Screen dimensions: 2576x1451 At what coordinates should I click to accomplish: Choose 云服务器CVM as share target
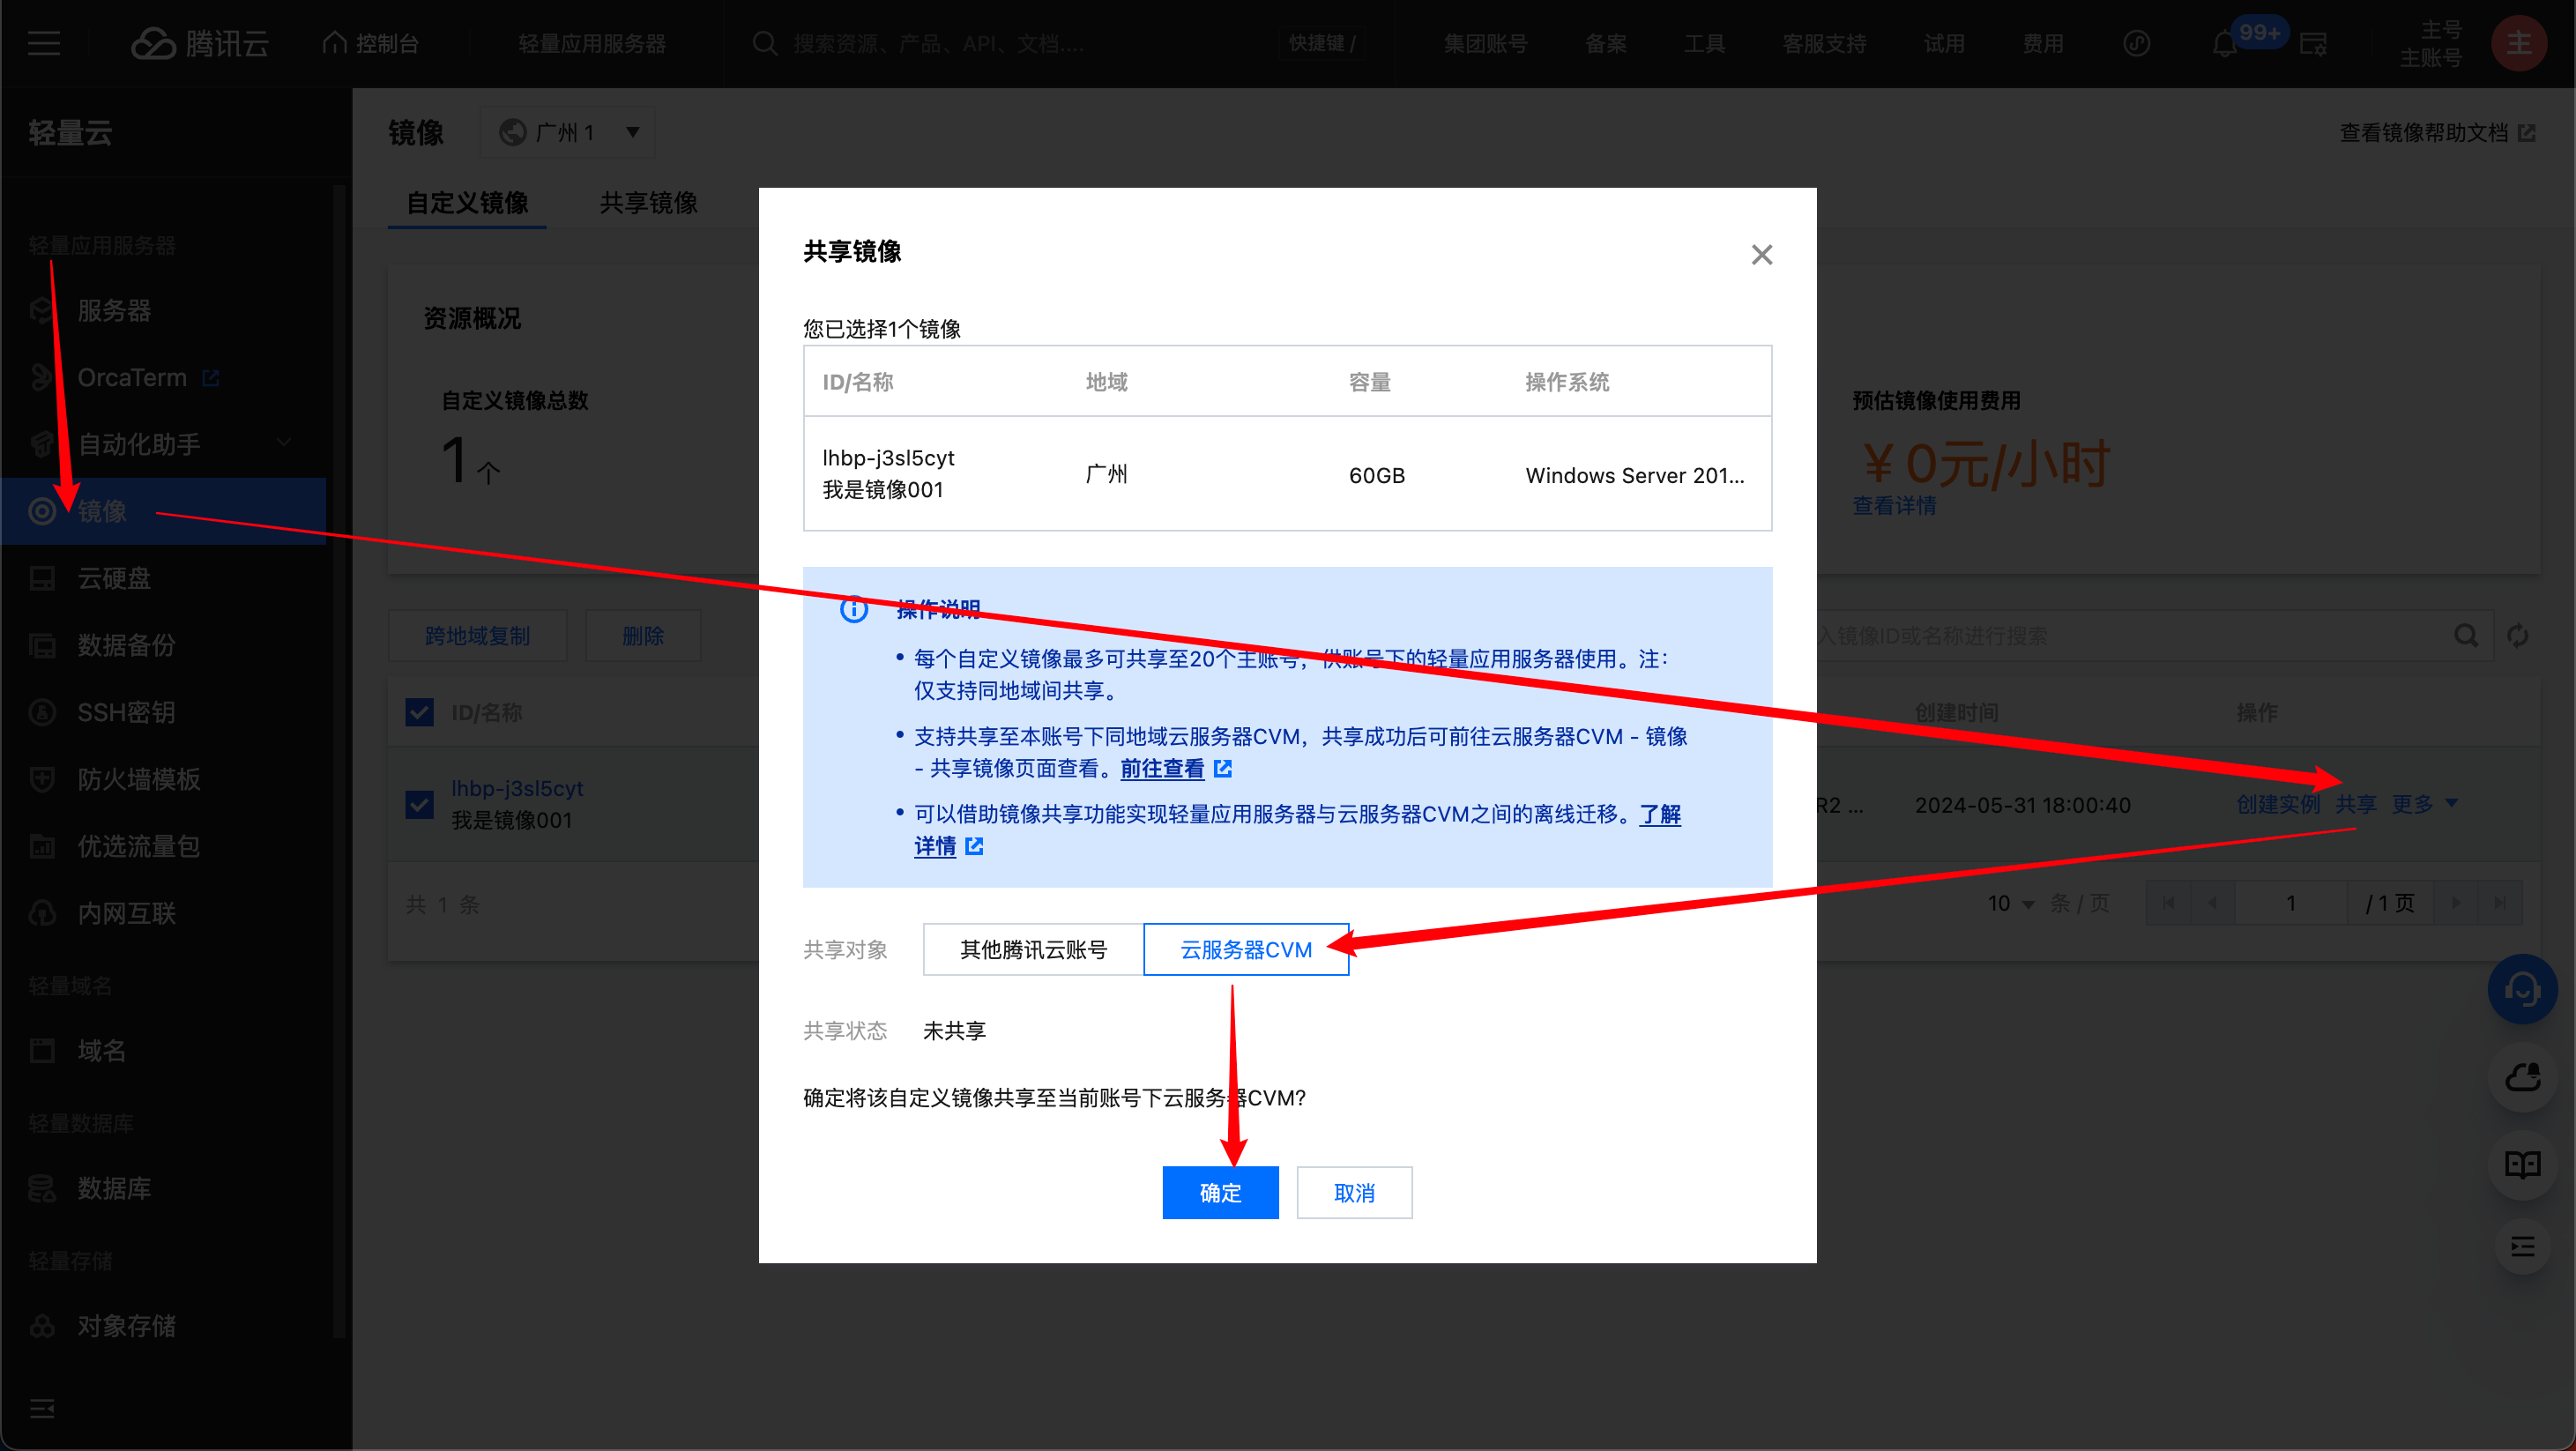point(1246,949)
